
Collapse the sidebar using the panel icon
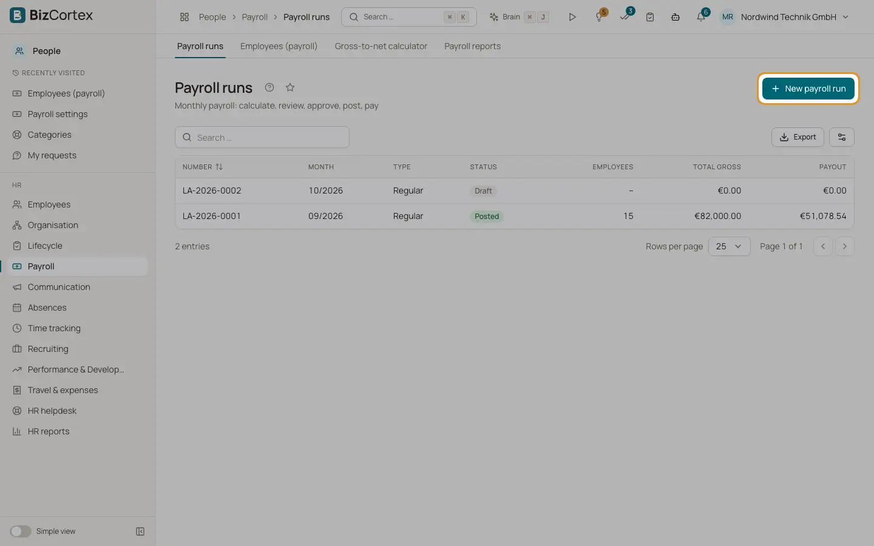(140, 531)
